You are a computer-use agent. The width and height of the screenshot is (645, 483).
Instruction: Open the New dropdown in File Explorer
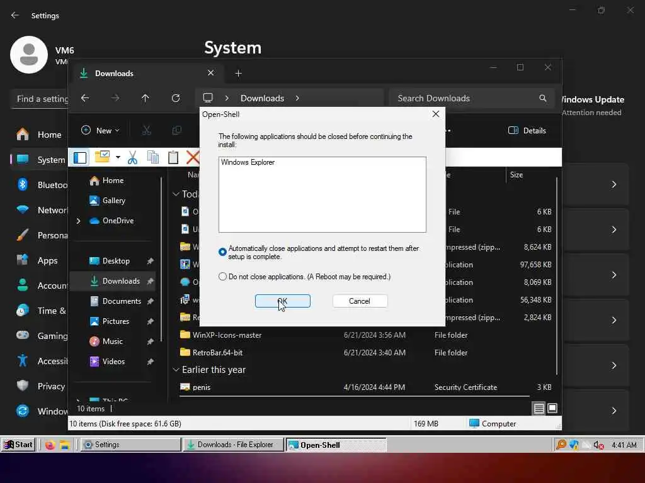click(100, 131)
